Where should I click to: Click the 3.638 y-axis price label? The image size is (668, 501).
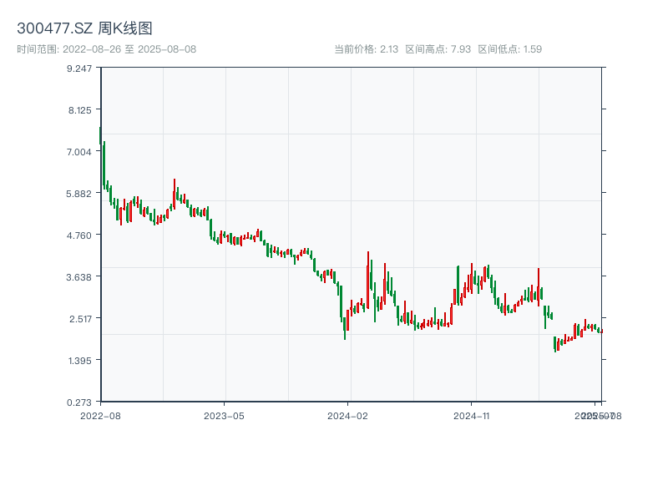80,276
